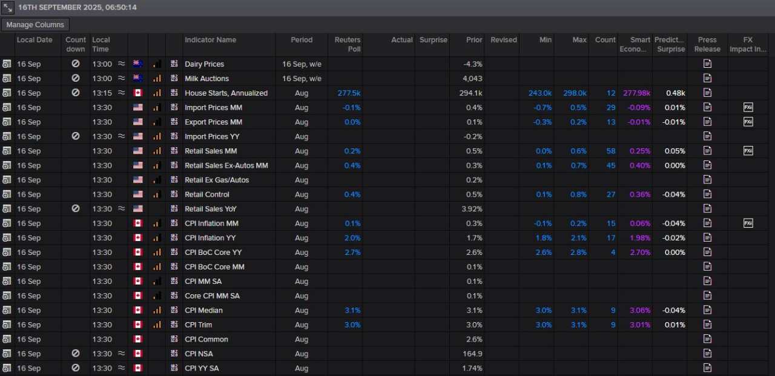Click the no-countdown icon for Import Prices YY
The image size is (775, 376).
pos(76,136)
